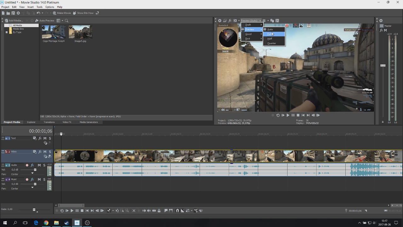Solo the Video track
The image size is (403, 227).
tap(50, 152)
